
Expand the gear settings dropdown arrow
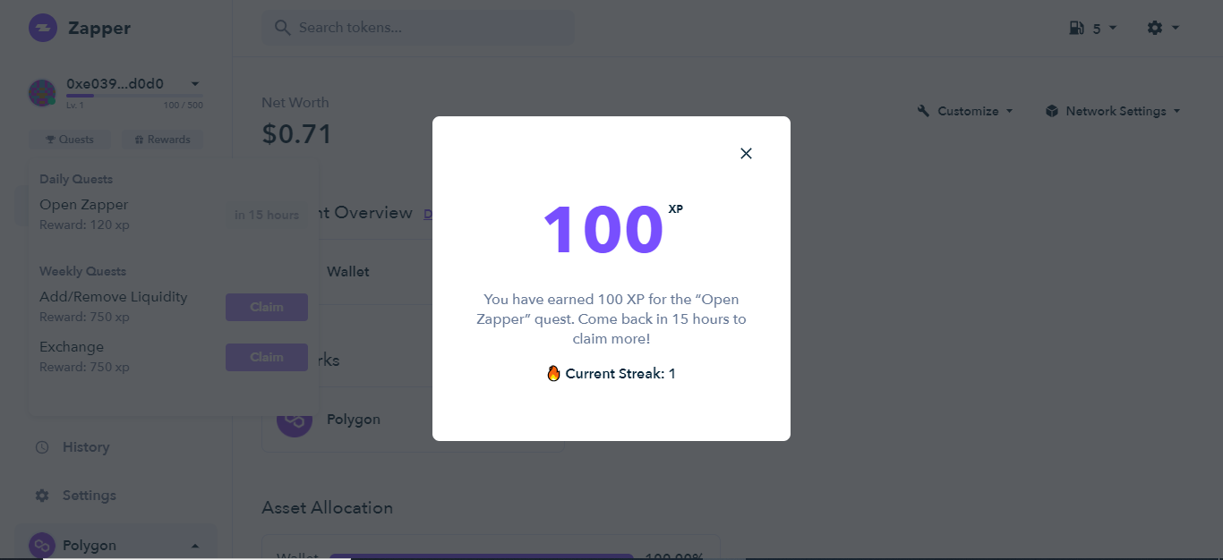tap(1176, 28)
